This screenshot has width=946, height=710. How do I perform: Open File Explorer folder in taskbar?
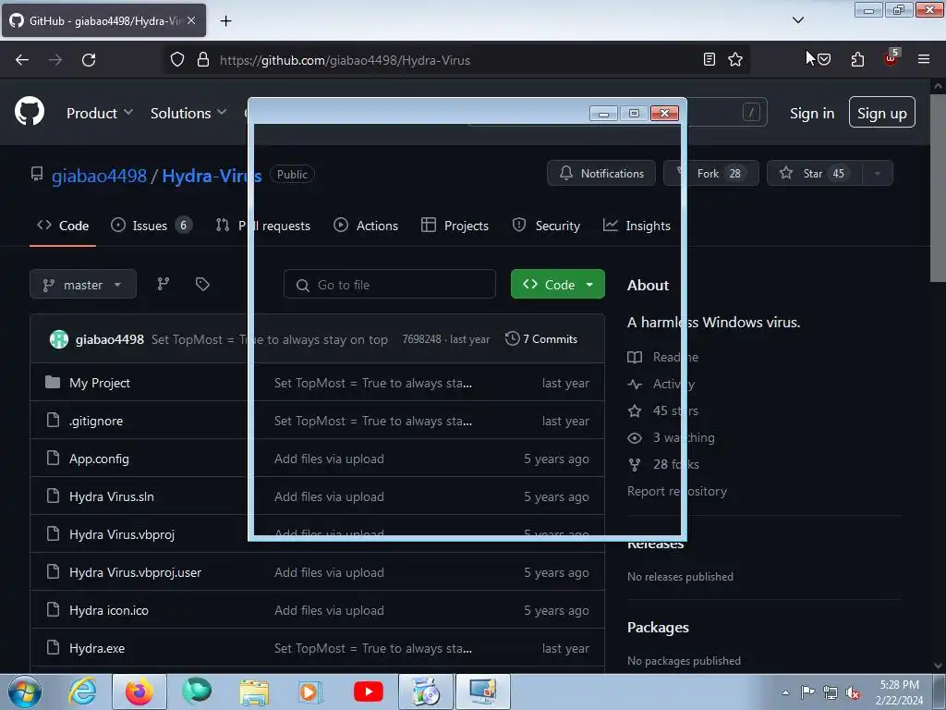254,692
